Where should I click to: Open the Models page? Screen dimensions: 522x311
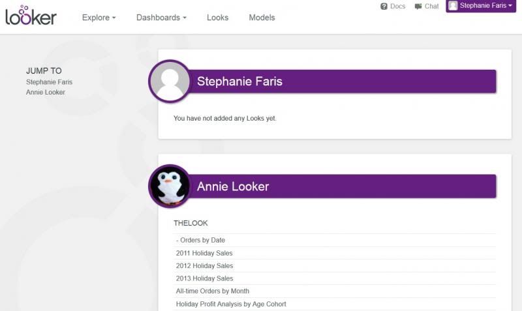tap(262, 18)
